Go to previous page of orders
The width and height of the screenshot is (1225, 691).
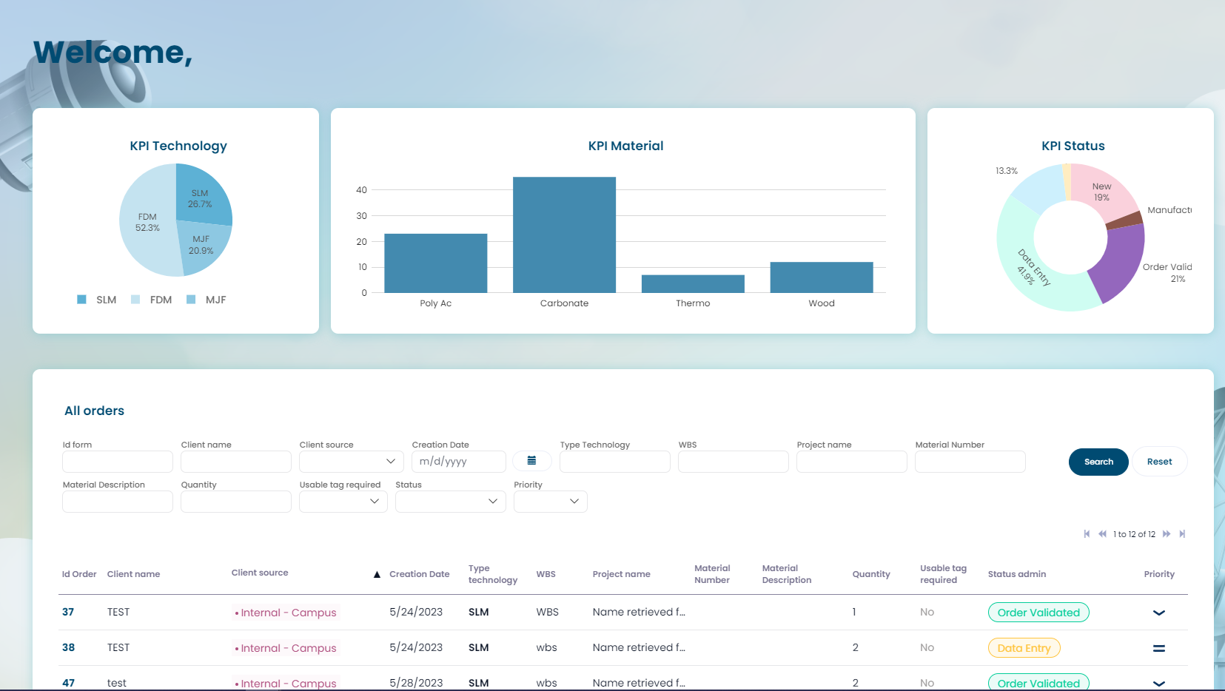1102,534
